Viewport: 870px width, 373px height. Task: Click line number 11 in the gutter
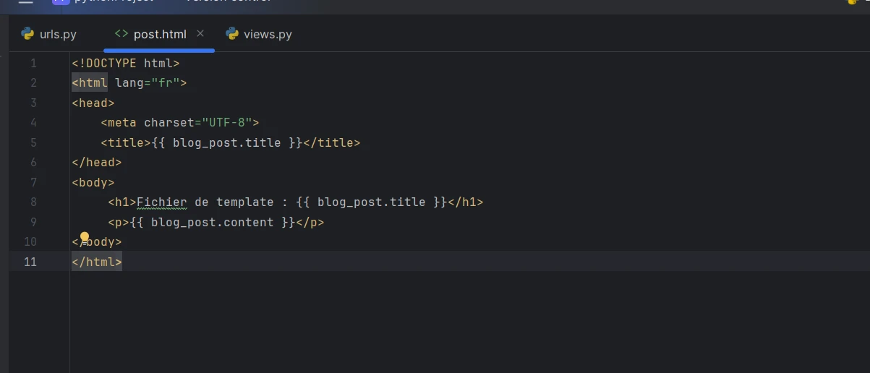(30, 262)
